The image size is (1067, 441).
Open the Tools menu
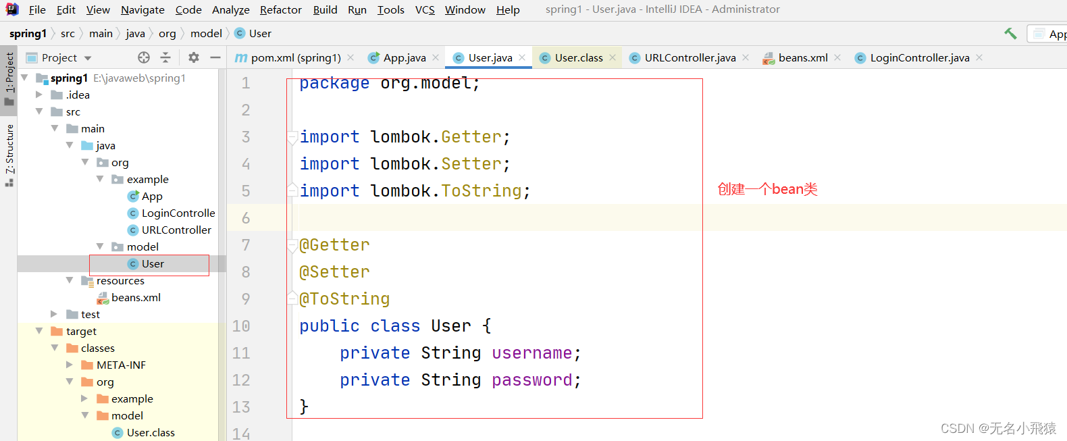[x=390, y=9]
